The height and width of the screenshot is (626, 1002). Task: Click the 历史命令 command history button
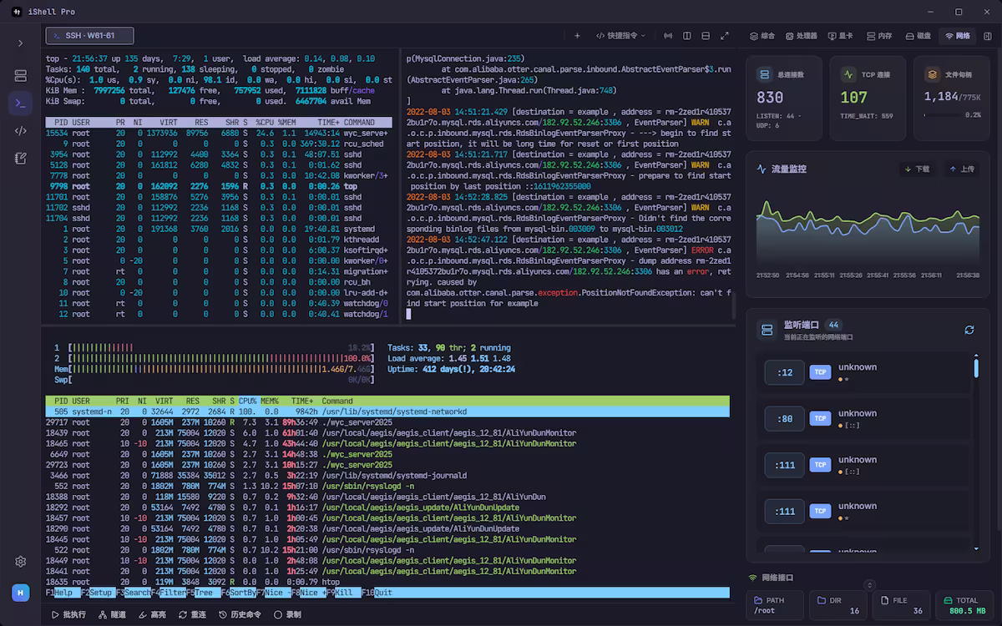point(240,614)
